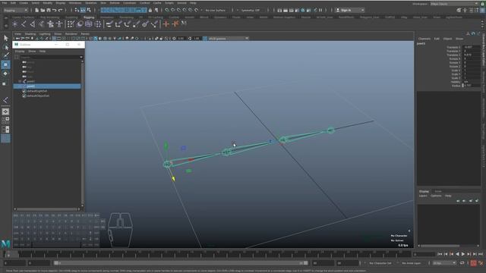Activate the Paint Selection tool
486x273 pixels.
click(x=5, y=55)
